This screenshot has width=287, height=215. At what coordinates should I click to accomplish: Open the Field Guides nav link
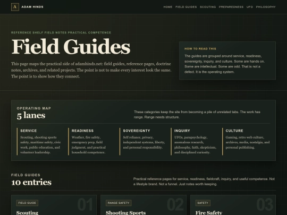(186, 7)
